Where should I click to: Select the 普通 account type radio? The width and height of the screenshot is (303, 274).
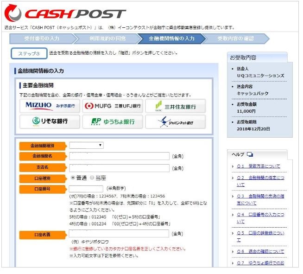[73, 178]
